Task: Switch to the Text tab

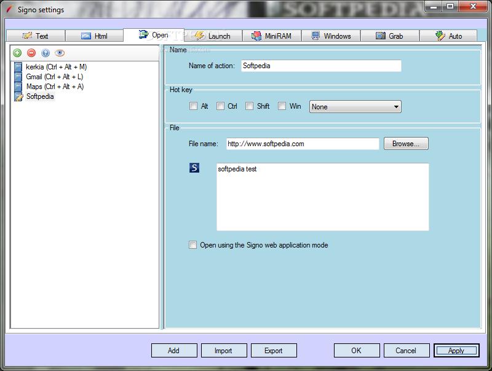Action: pyautogui.click(x=36, y=36)
